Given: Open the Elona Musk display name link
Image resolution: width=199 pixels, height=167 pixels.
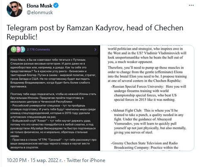Looking at the screenshot, I should pyautogui.click(x=39, y=6).
